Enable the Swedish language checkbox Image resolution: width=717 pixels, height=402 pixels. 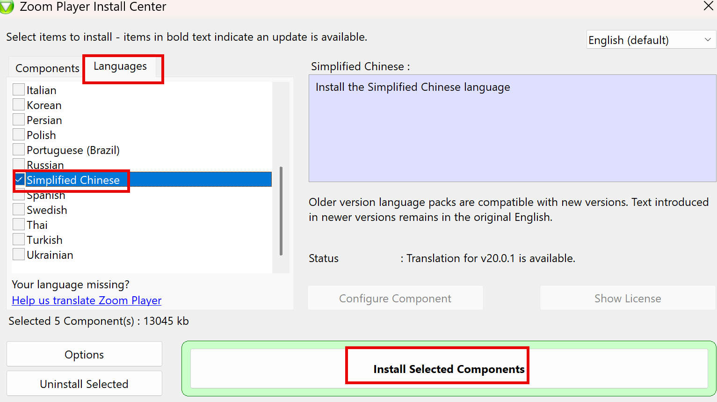[x=19, y=210]
